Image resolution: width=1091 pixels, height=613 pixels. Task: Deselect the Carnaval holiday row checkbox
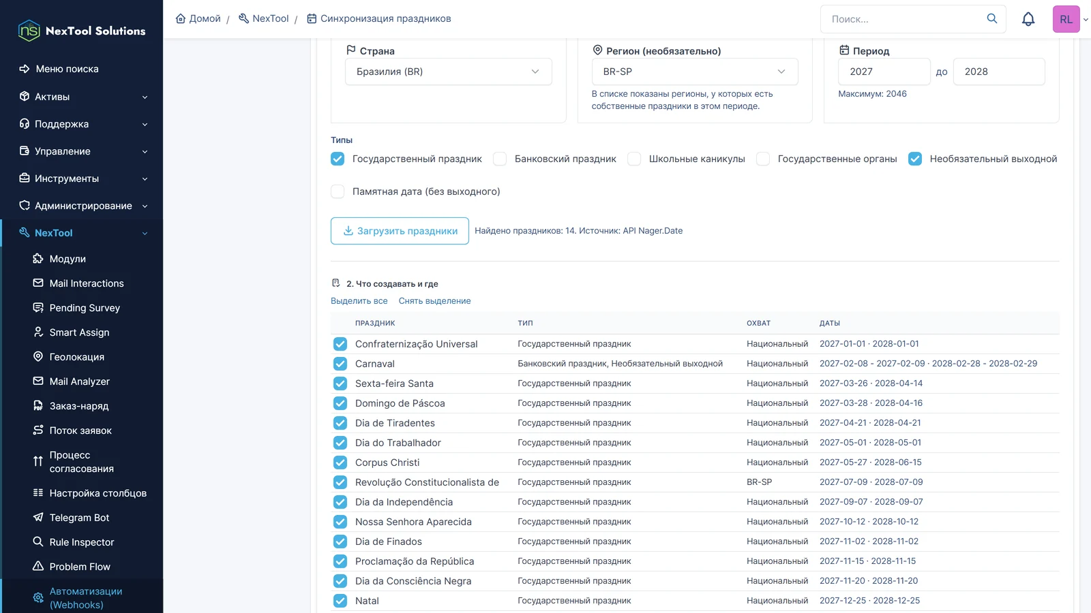(x=340, y=364)
